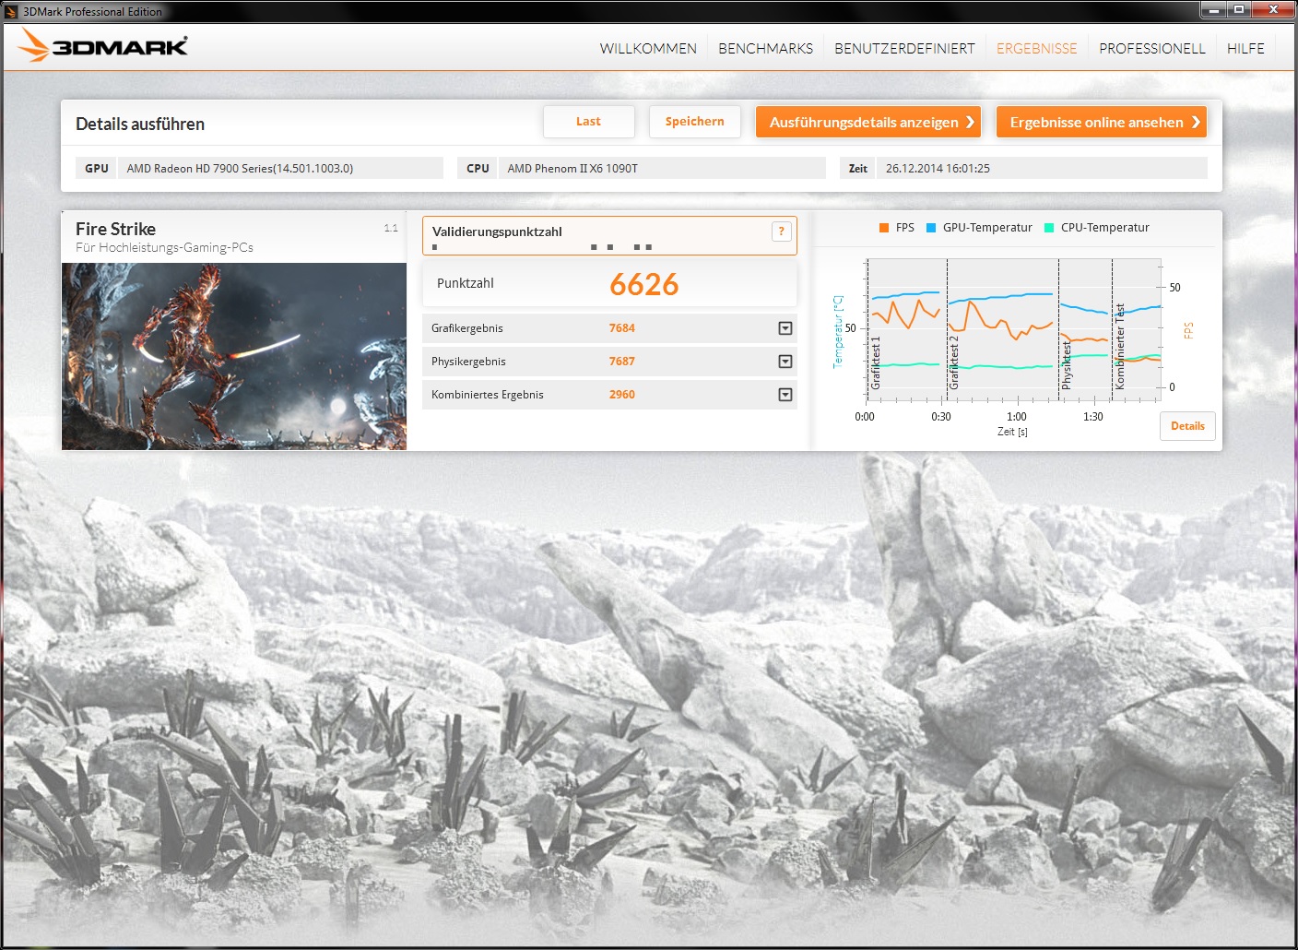Image resolution: width=1298 pixels, height=950 pixels.
Task: Click the score value 6626
Action: [x=644, y=284]
